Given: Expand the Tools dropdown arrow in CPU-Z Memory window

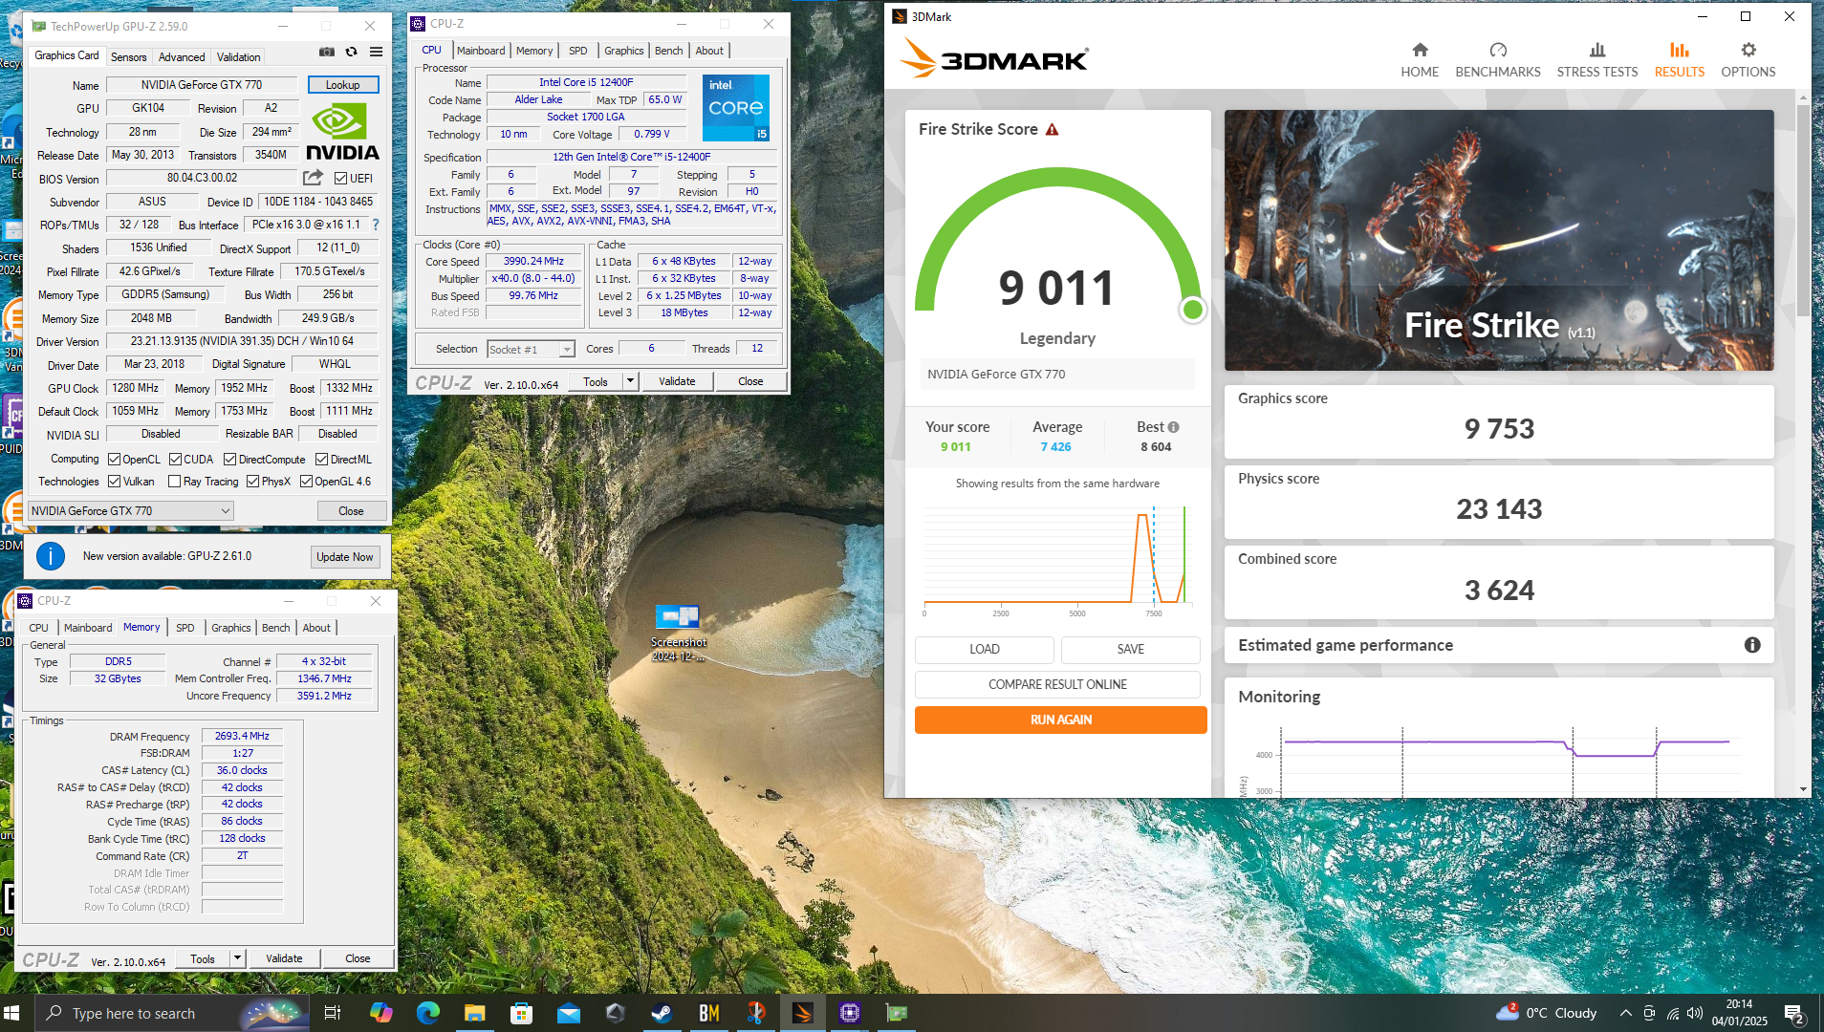Looking at the screenshot, I should point(237,958).
